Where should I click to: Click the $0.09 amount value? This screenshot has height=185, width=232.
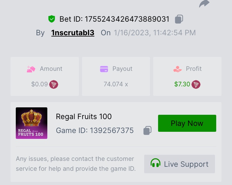[x=39, y=84]
